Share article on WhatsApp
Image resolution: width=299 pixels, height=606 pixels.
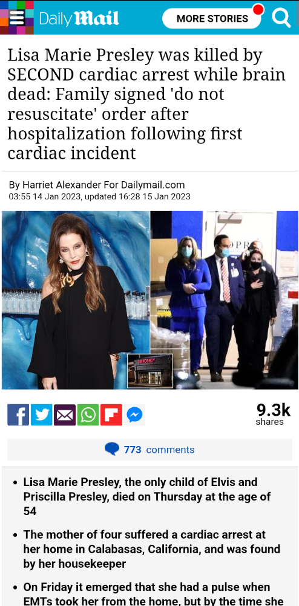(x=88, y=415)
